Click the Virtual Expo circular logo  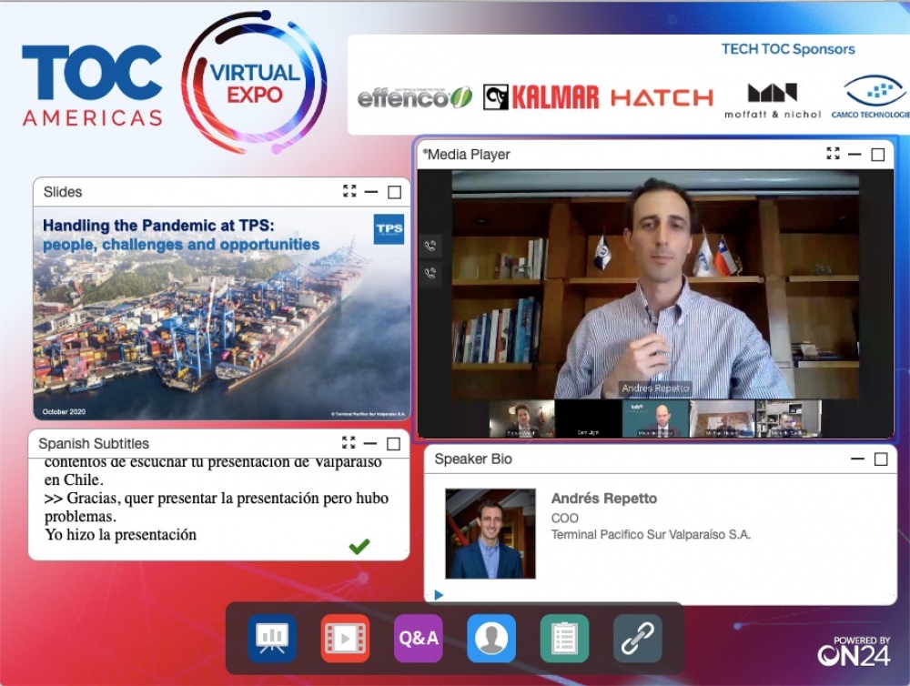coord(254,83)
